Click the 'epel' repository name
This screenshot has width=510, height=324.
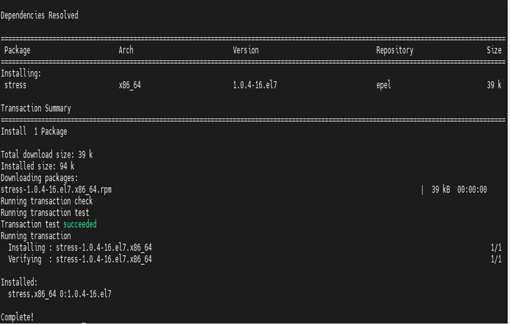click(x=384, y=85)
